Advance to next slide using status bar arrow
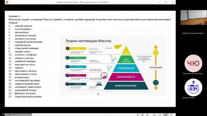Viewport: 207px width, 116px height. (147, 115)
